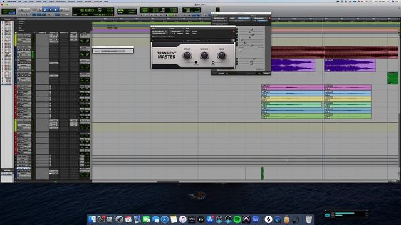Open the plug-in preset dropdown in Transient Master window
This screenshot has height=225, width=401.
point(176,31)
